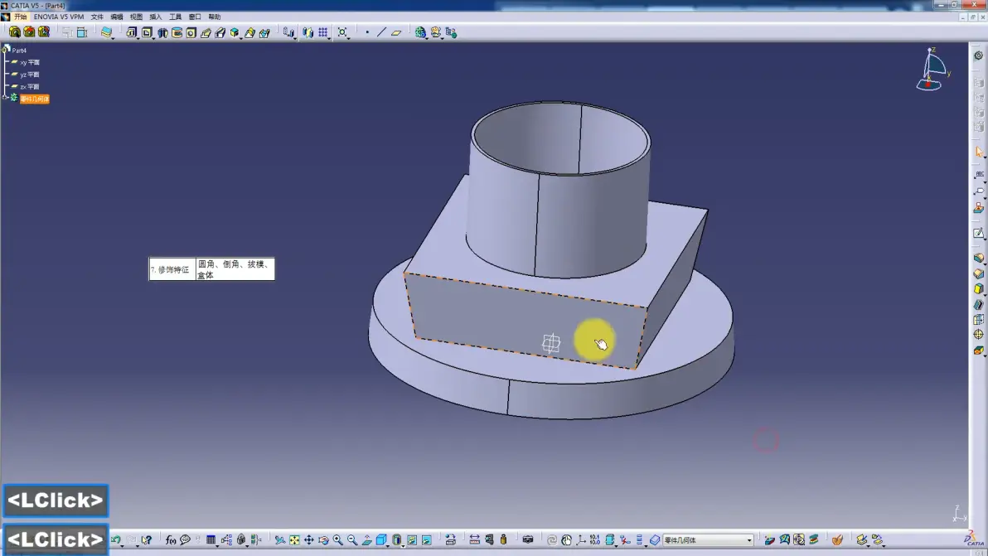The width and height of the screenshot is (988, 556).
Task: Click the What's This help cursor icon
Action: pyautogui.click(x=147, y=539)
